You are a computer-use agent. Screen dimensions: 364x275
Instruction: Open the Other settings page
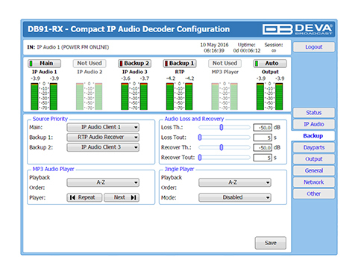click(314, 194)
